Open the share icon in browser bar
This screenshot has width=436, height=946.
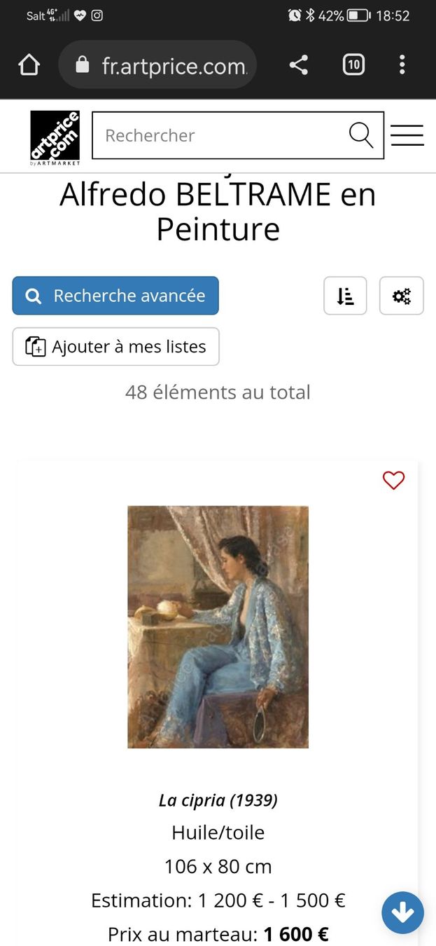pyautogui.click(x=299, y=65)
